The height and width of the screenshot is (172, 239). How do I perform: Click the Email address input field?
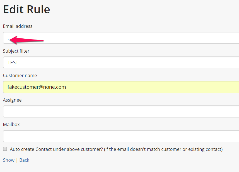(139, 38)
